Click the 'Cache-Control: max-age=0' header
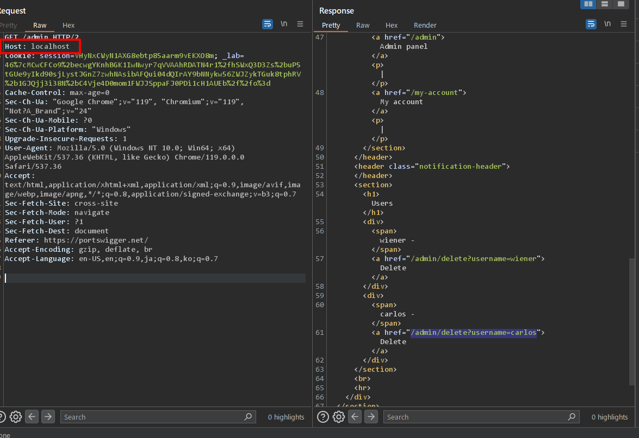The width and height of the screenshot is (639, 438). click(x=57, y=93)
